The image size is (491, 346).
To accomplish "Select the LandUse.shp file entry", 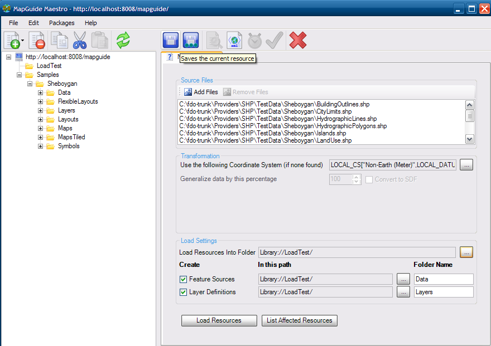I will pos(265,140).
